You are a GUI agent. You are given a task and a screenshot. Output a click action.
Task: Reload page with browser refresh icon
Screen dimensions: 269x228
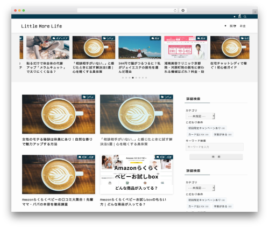pos(175,10)
